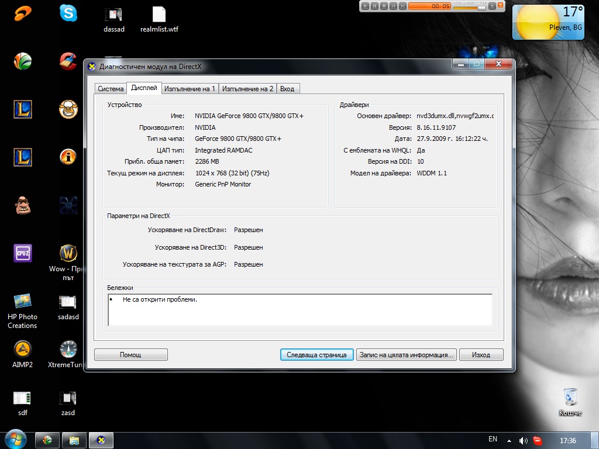Open the orange info 'i' desktop shortcut

click(68, 157)
